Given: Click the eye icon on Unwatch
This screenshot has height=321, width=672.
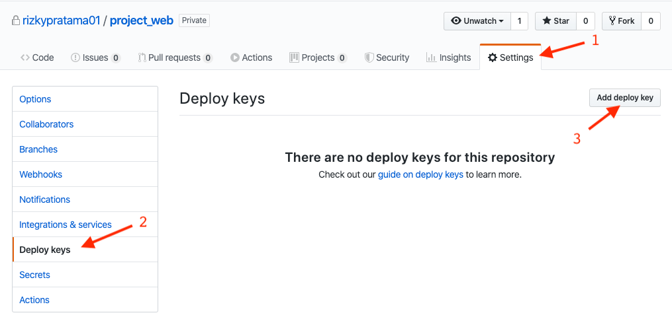Looking at the screenshot, I should 456,21.
